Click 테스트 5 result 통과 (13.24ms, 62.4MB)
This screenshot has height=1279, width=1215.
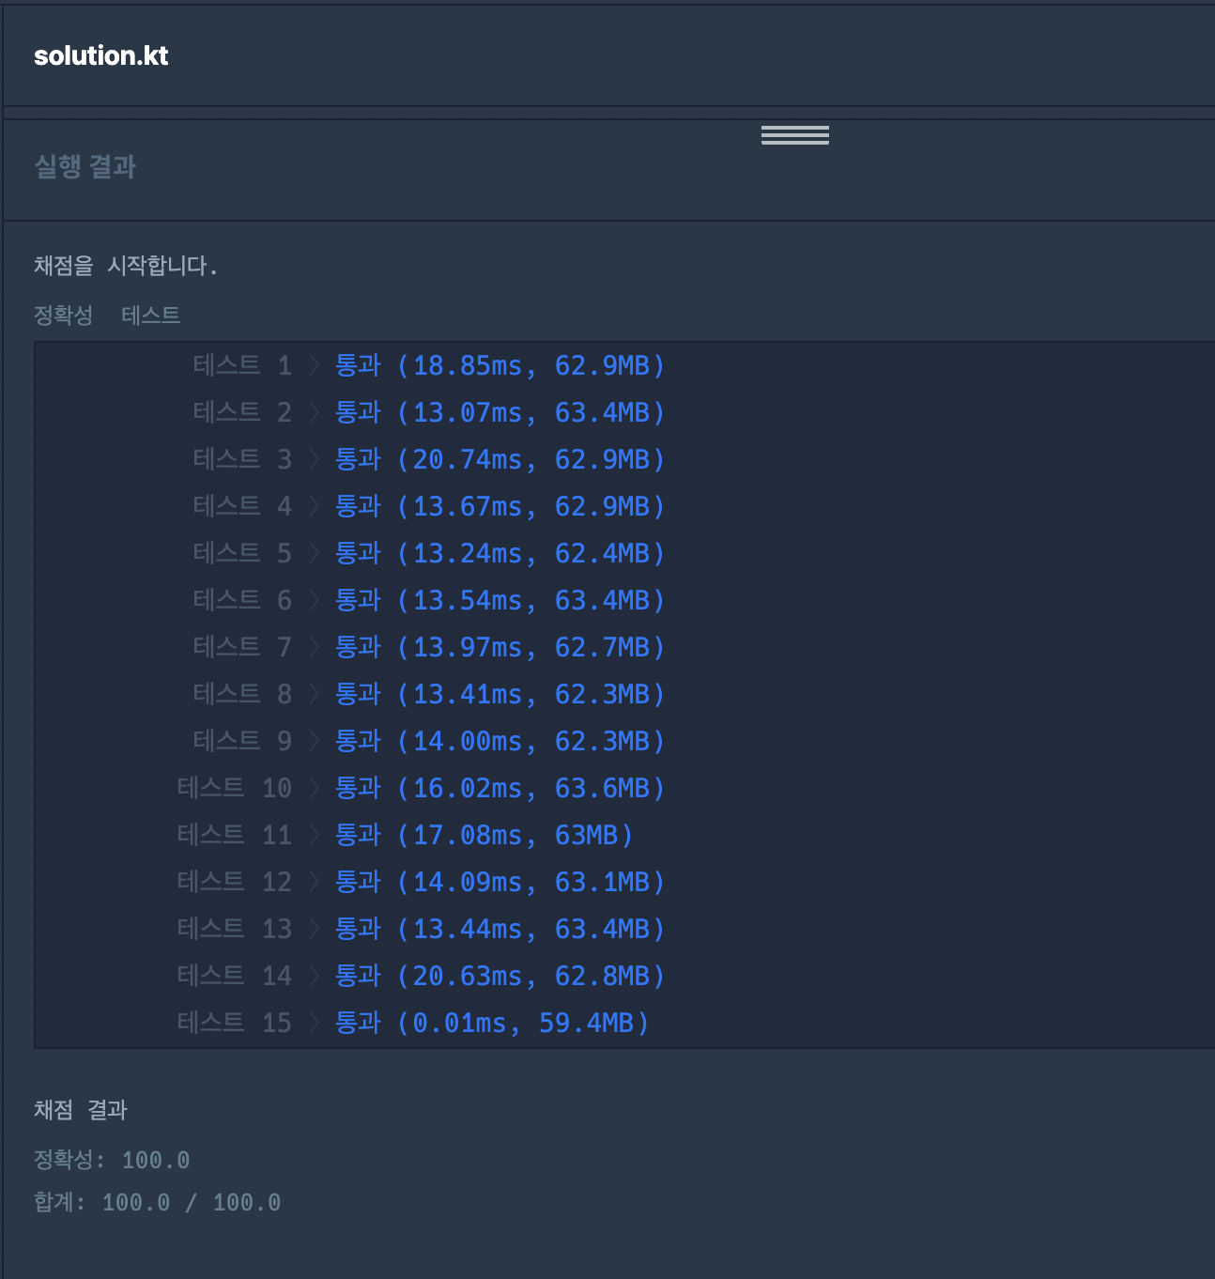pyautogui.click(x=500, y=553)
